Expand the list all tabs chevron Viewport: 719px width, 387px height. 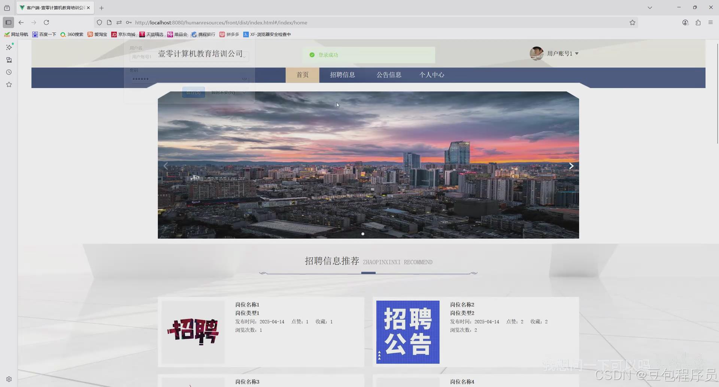(x=650, y=7)
